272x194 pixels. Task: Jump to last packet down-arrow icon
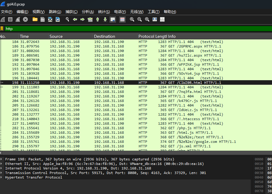[x=105, y=19]
